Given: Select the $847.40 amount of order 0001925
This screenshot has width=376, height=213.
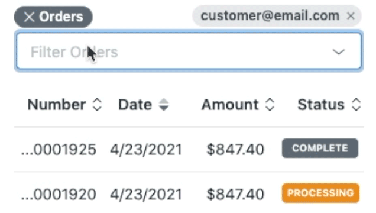Looking at the screenshot, I should click(x=235, y=149).
